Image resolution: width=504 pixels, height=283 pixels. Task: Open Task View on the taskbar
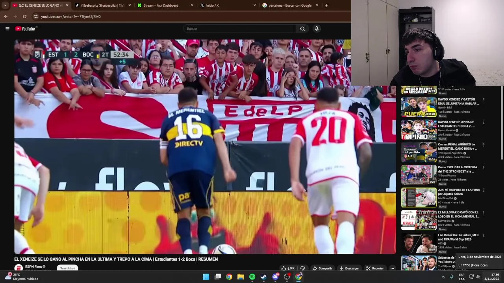[218, 277]
